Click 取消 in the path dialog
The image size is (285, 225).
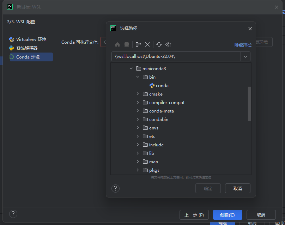(238, 188)
